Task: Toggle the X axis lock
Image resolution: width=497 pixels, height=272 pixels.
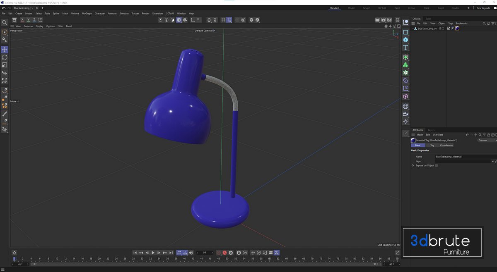Action: (x=22, y=20)
